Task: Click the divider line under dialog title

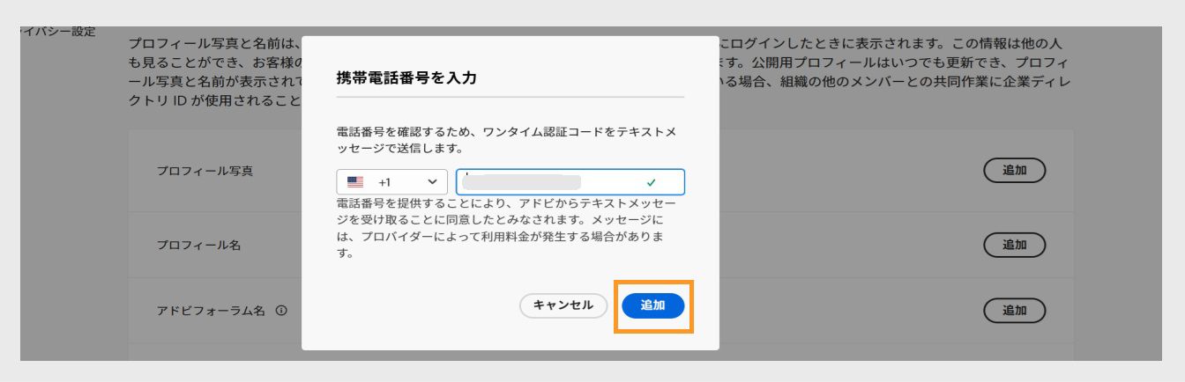Action: [511, 97]
